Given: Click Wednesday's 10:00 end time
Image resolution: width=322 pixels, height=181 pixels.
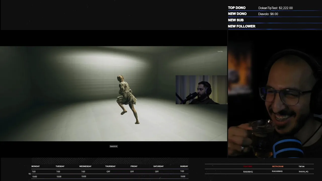Looking at the screenshot, I should [84, 176].
